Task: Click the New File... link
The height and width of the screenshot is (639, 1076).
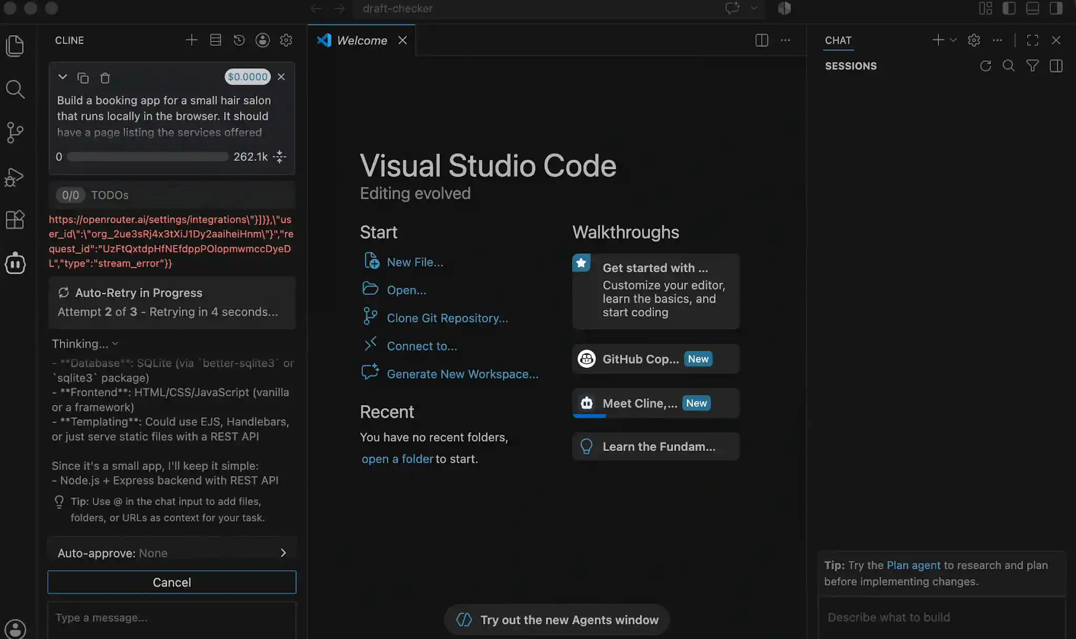Action: pyautogui.click(x=415, y=262)
